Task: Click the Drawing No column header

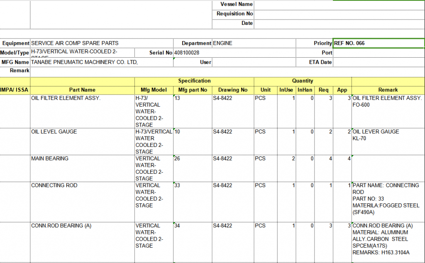Action: click(x=232, y=90)
